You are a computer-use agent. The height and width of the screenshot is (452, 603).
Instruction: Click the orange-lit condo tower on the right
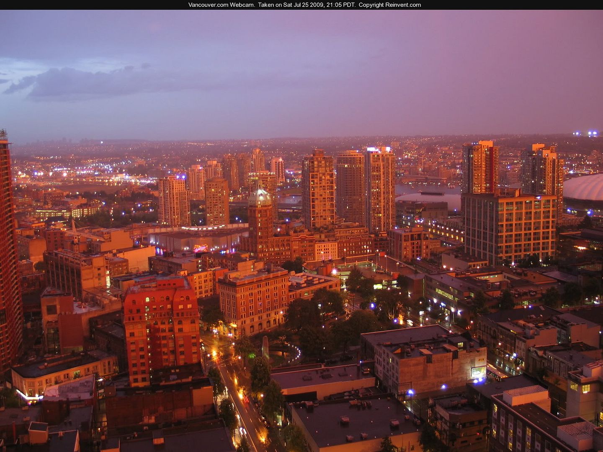tap(480, 167)
